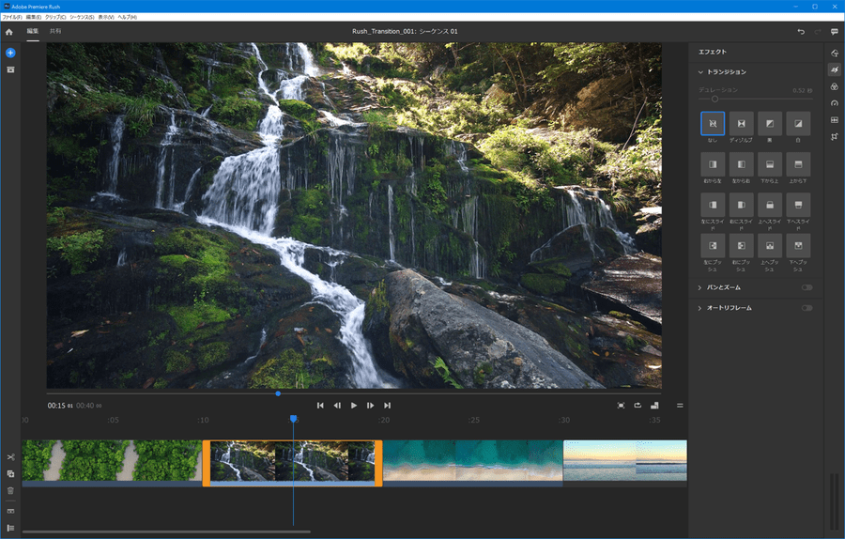The width and height of the screenshot is (845, 539).
Task: Open the Color panel icon
Action: point(835,86)
